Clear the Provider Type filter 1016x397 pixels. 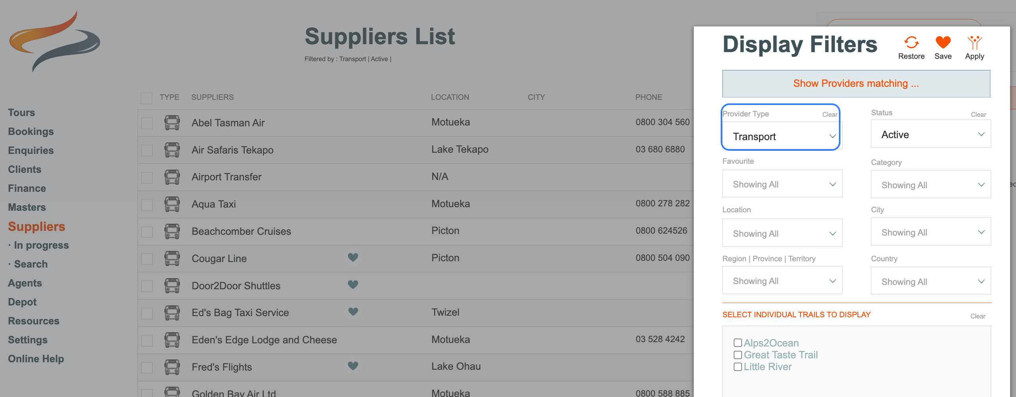tap(829, 114)
